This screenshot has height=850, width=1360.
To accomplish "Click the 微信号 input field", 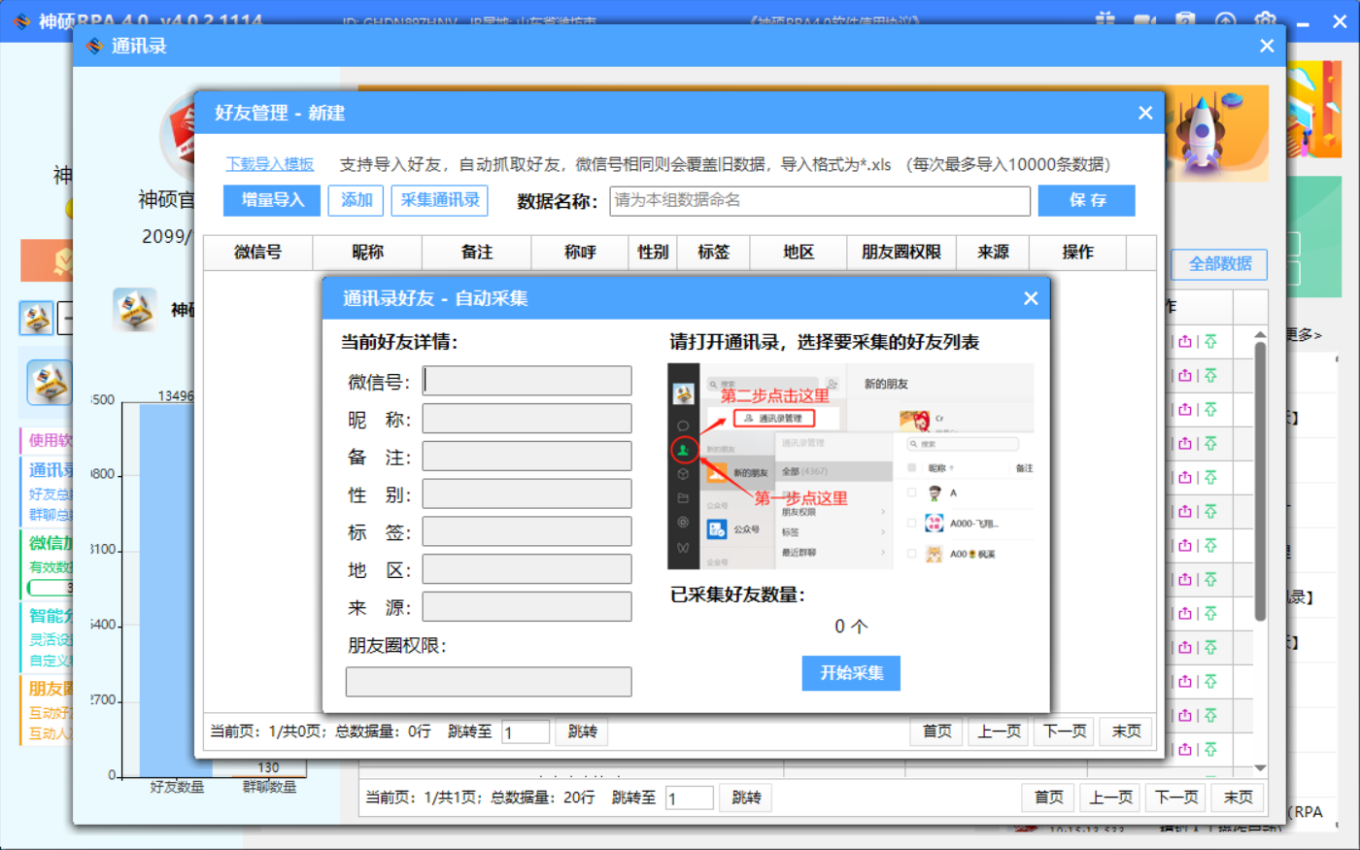I will (x=527, y=381).
